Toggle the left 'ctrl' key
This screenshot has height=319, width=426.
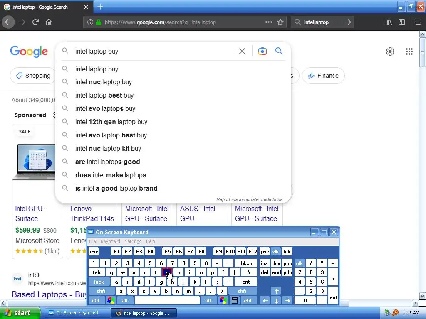[x=95, y=301]
